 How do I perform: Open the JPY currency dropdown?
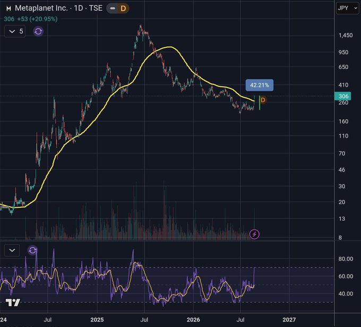(347, 8)
